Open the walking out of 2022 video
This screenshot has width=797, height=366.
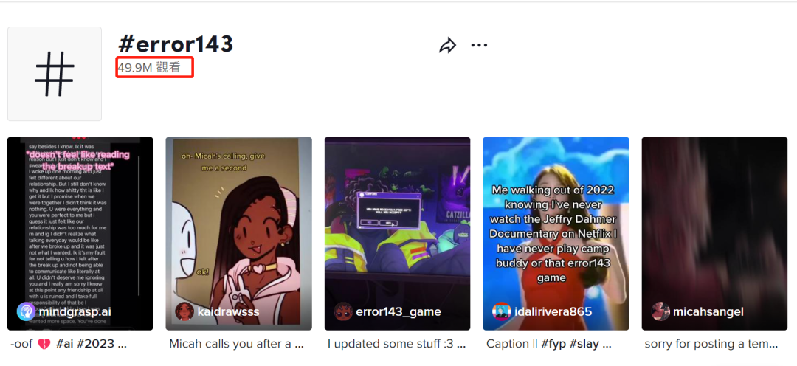[556, 233]
